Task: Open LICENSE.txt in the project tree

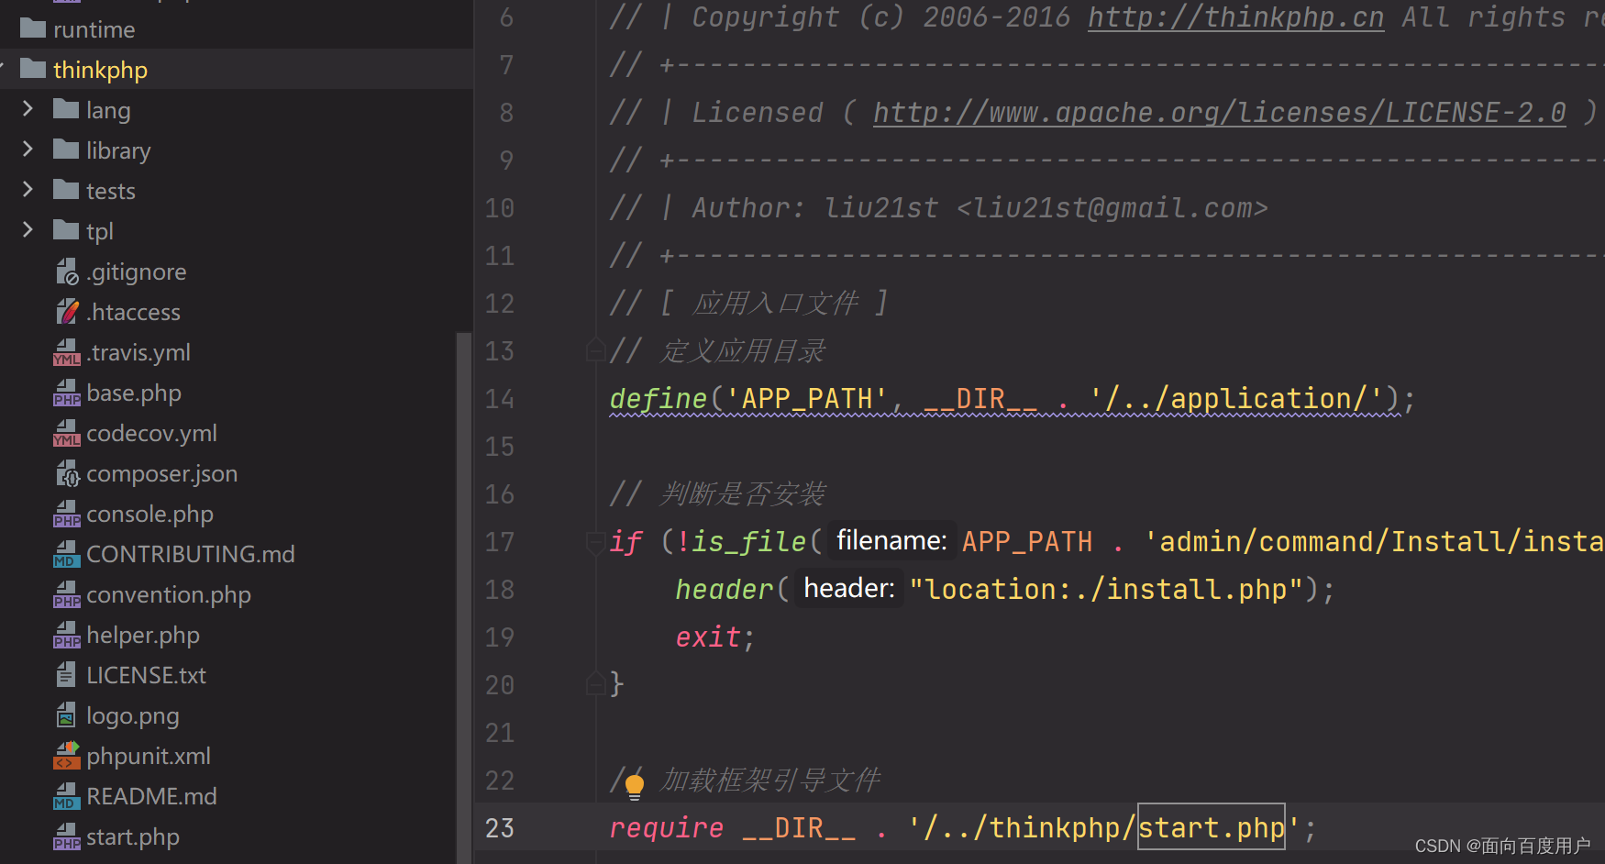Action: tap(146, 675)
